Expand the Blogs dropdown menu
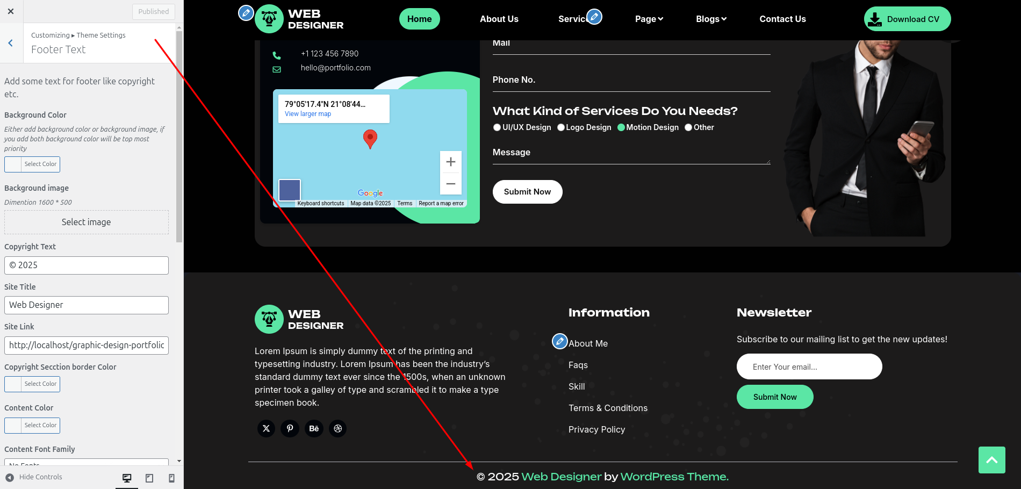This screenshot has height=489, width=1021. (x=711, y=19)
